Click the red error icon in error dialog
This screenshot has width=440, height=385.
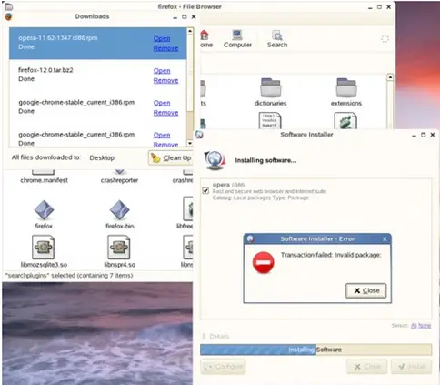[263, 262]
